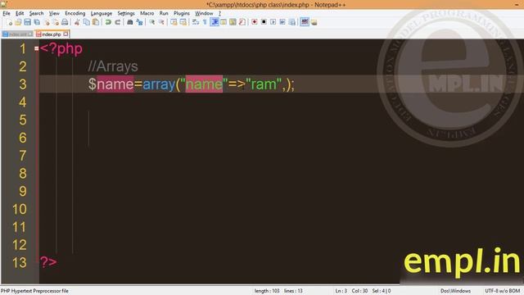The height and width of the screenshot is (295, 524).
Task: Close the index.php tab with its X
Action: [x=65, y=34]
